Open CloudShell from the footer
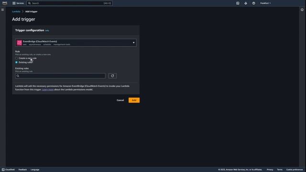306x172 pixels. click(9, 170)
